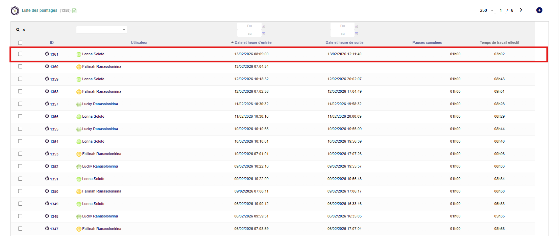This screenshot has height=236, width=559.
Task: Click the page number input field
Action: tap(501, 10)
